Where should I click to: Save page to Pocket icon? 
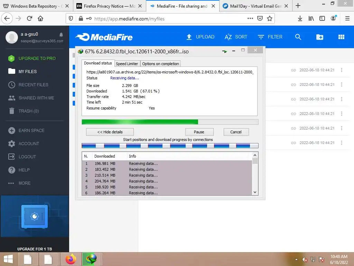(x=260, y=19)
